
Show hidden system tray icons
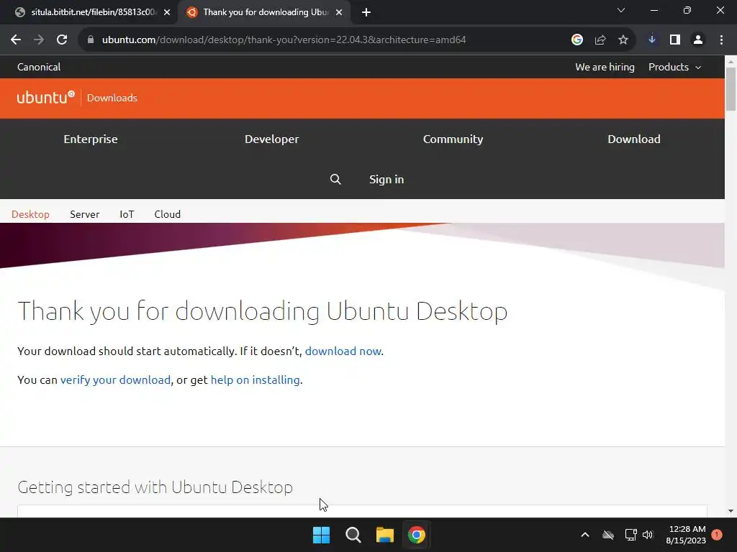[x=584, y=535]
